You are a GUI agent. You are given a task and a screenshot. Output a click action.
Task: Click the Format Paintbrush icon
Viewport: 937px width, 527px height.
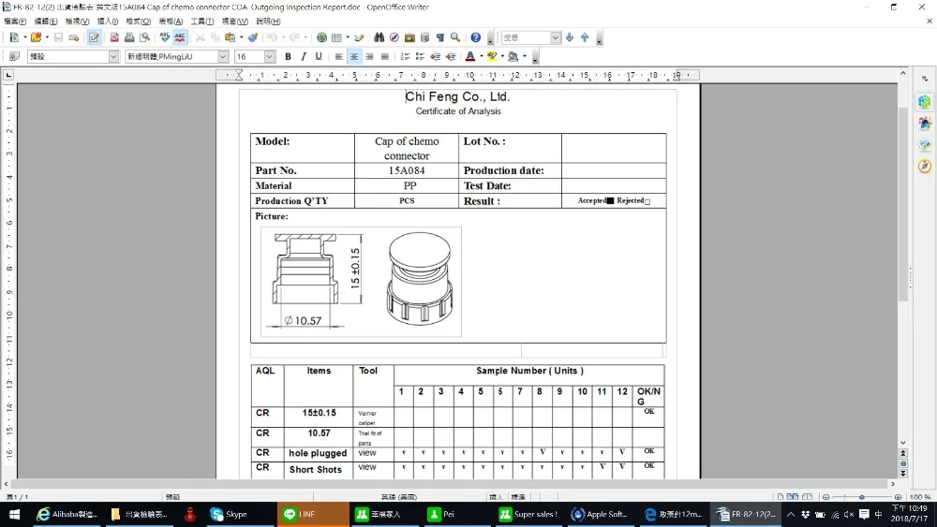[x=253, y=37]
